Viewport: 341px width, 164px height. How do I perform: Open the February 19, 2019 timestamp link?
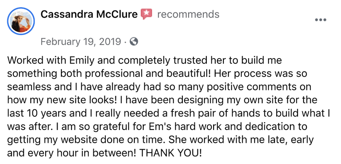coord(81,41)
